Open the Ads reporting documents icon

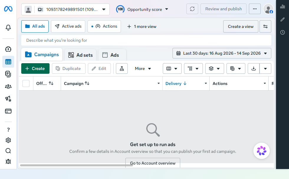click(x=8, y=74)
